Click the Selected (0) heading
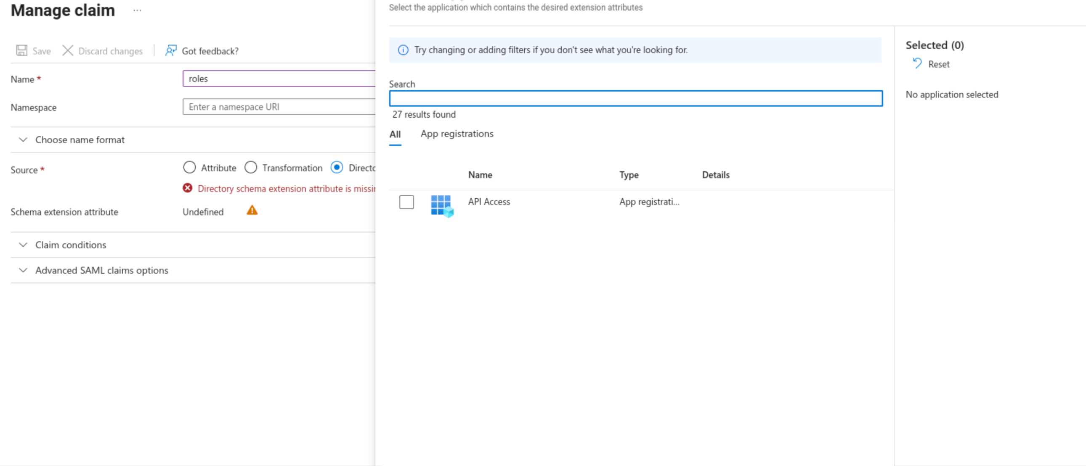This screenshot has width=1086, height=466. pyautogui.click(x=934, y=45)
